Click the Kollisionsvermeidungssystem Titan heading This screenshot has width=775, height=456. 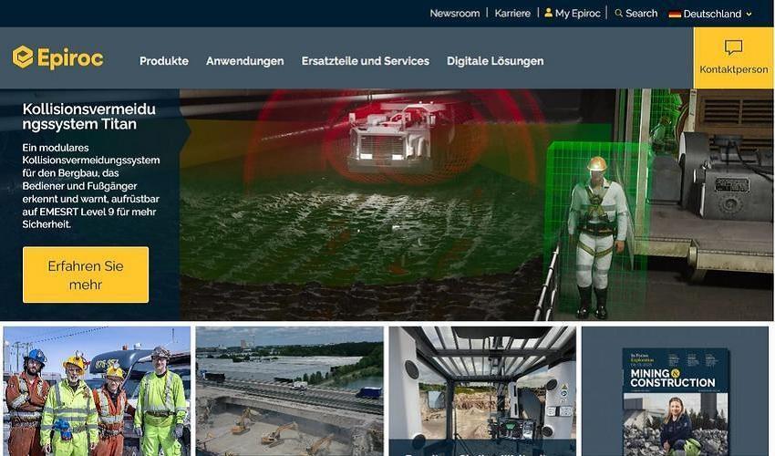tap(89, 116)
